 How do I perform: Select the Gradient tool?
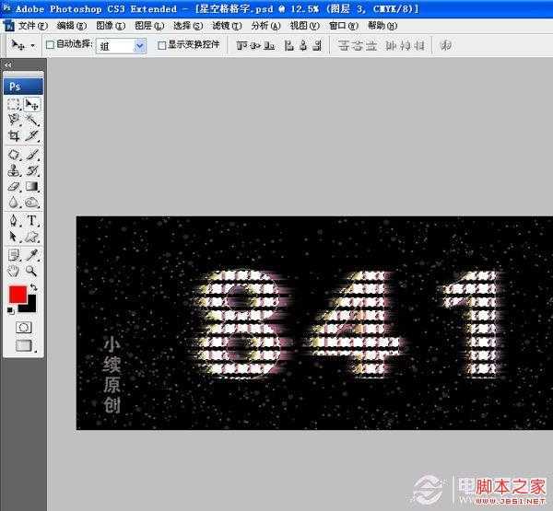tap(32, 186)
